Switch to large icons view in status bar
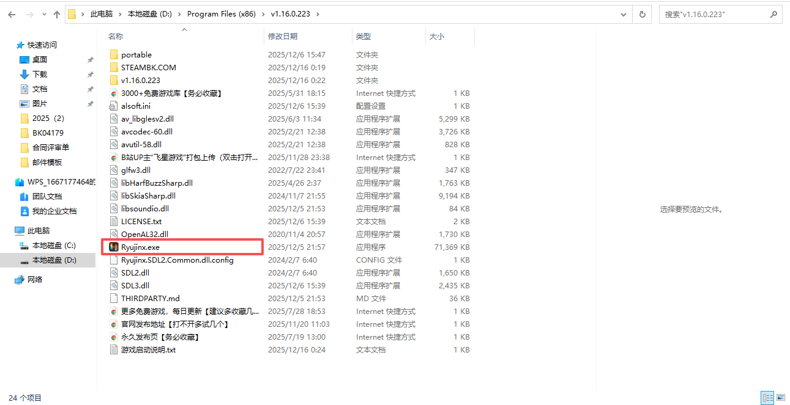 click(x=780, y=398)
